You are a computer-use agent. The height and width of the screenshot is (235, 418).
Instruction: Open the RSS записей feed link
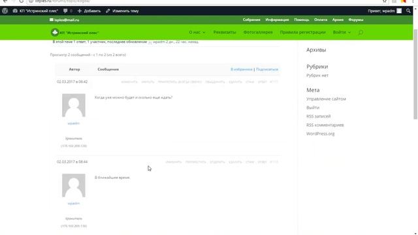[x=318, y=116]
